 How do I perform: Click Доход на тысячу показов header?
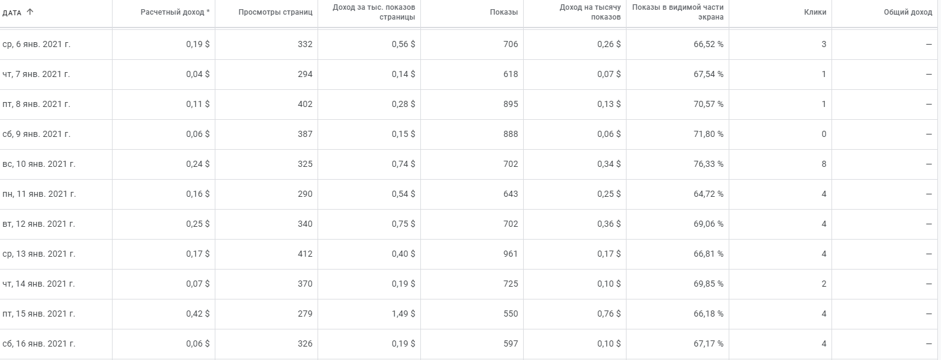590,12
